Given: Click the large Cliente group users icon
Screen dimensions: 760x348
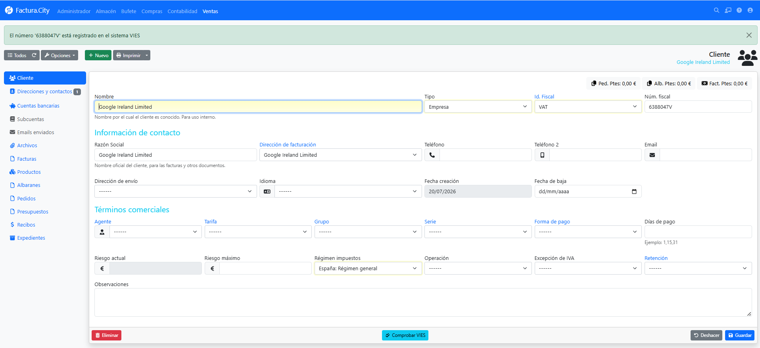Looking at the screenshot, I should point(747,58).
